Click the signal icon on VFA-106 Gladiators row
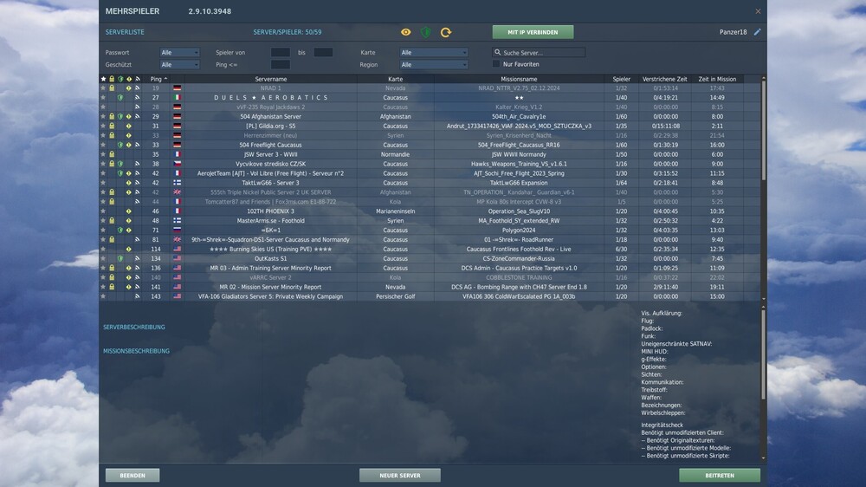The image size is (866, 487). click(x=138, y=296)
